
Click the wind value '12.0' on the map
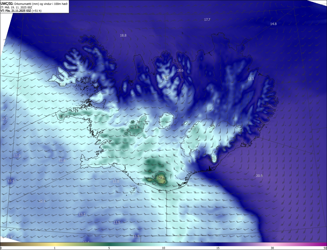116,181
